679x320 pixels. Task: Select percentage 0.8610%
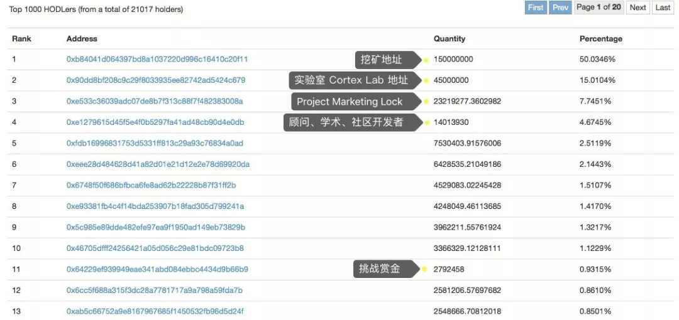(x=595, y=290)
